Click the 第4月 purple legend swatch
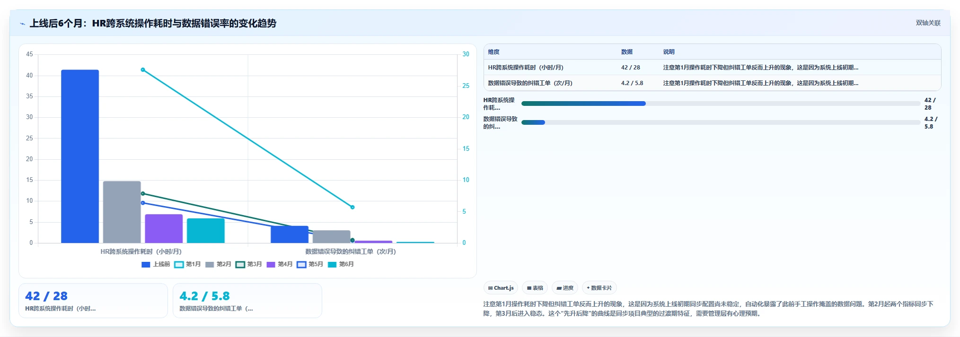 tap(271, 265)
